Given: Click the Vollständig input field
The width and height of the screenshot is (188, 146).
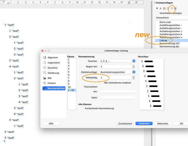Looking at the screenshot, I should click(x=116, y=78).
